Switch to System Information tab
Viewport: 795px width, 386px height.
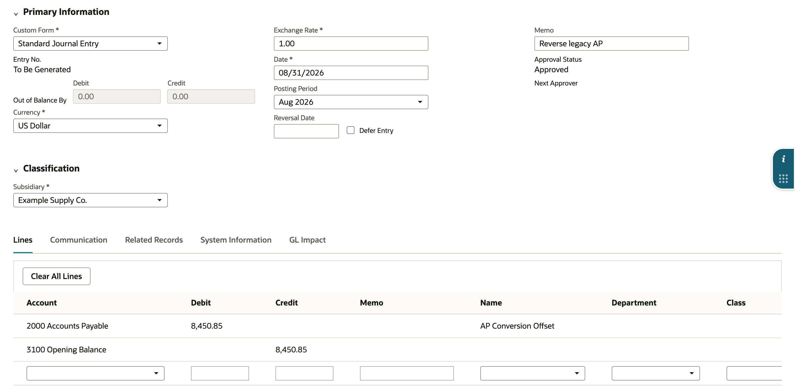236,240
